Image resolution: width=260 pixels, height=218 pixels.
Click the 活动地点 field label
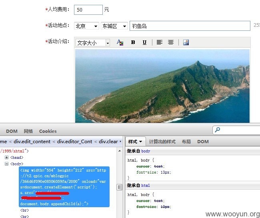(57, 25)
